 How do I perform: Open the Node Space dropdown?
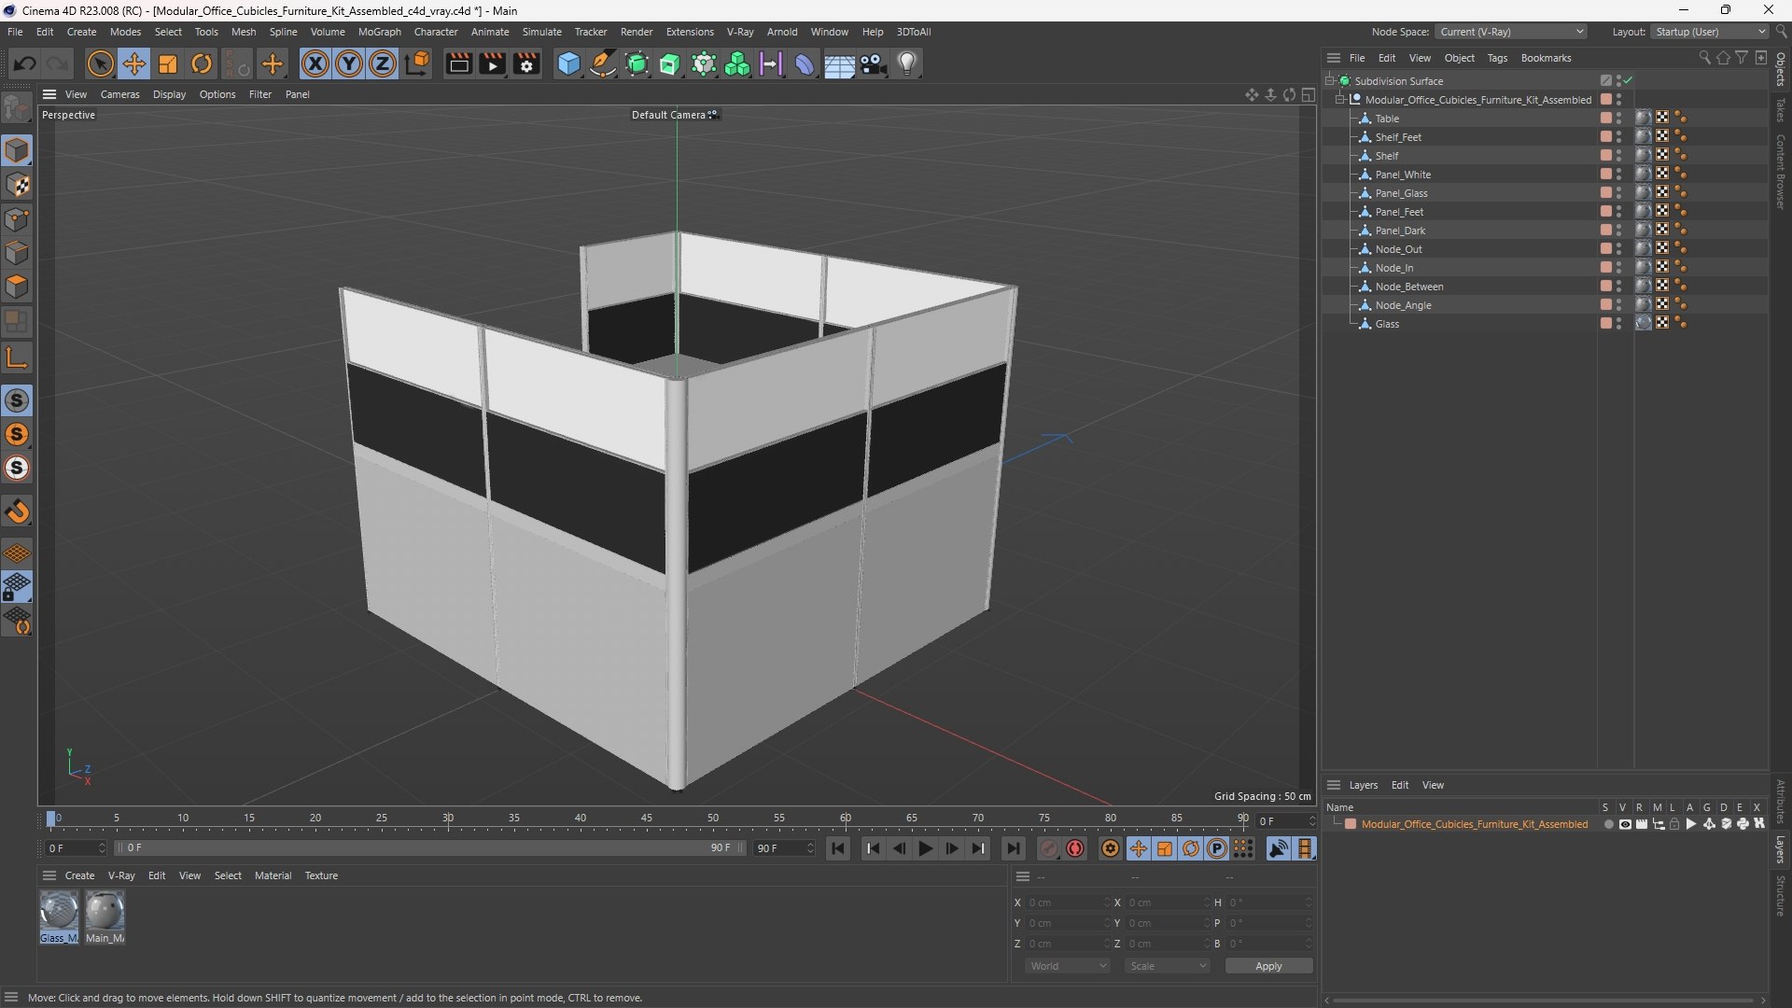(1511, 32)
